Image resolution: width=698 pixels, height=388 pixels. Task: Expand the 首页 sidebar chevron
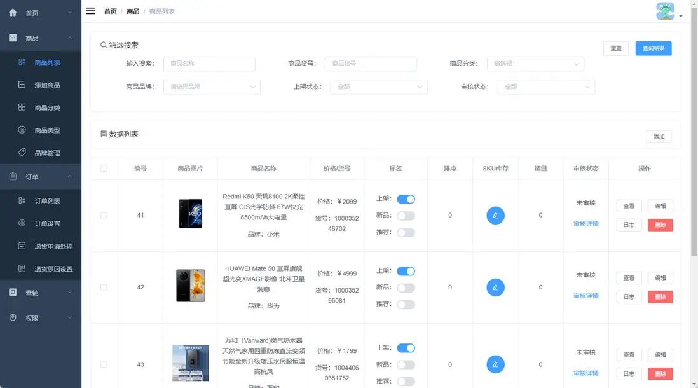(69, 13)
